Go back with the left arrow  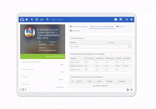tap(20, 90)
